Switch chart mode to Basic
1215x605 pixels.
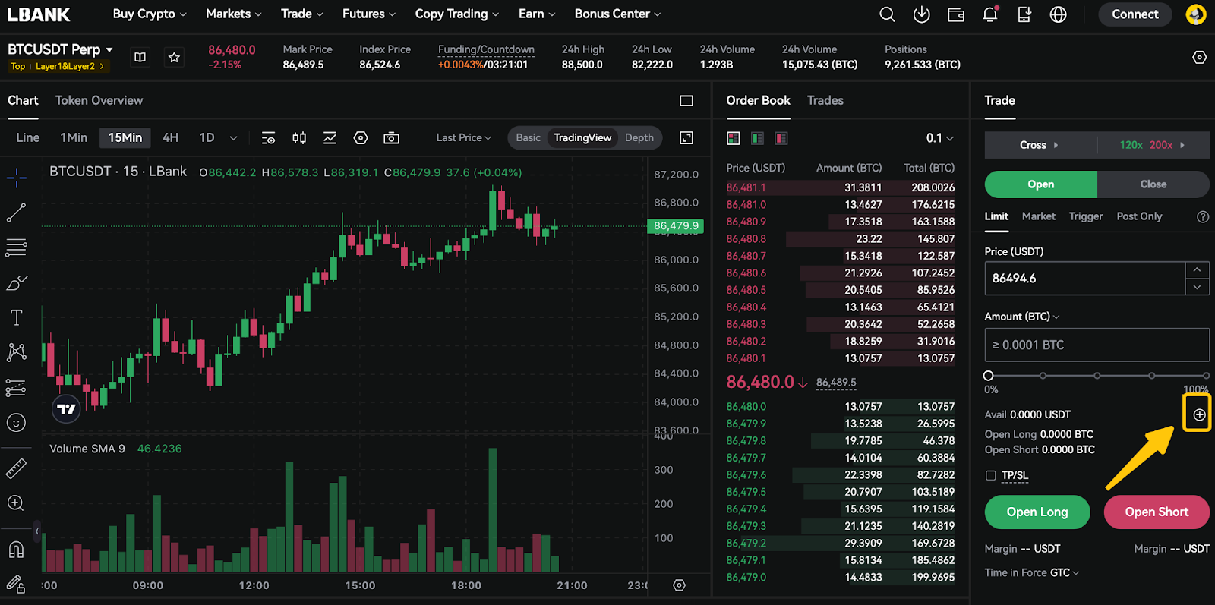coord(528,137)
